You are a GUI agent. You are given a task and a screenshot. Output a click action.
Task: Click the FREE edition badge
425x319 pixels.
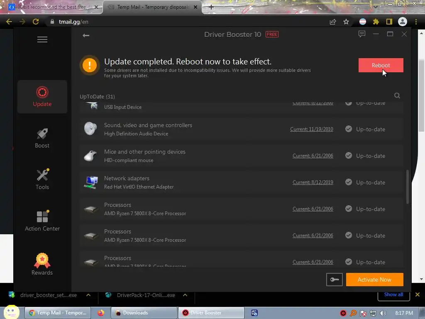pyautogui.click(x=272, y=34)
